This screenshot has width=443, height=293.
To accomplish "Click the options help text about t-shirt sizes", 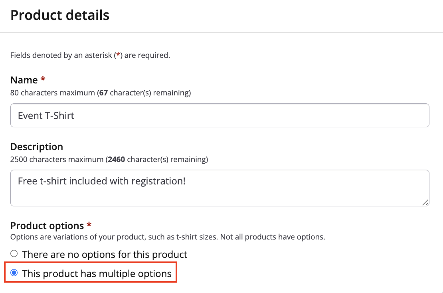I will [x=168, y=237].
